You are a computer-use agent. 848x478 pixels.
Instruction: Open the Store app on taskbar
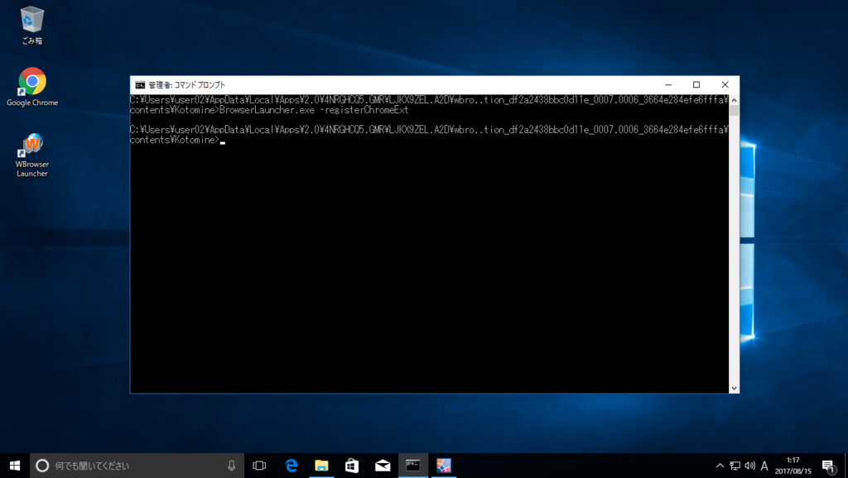[x=352, y=466]
